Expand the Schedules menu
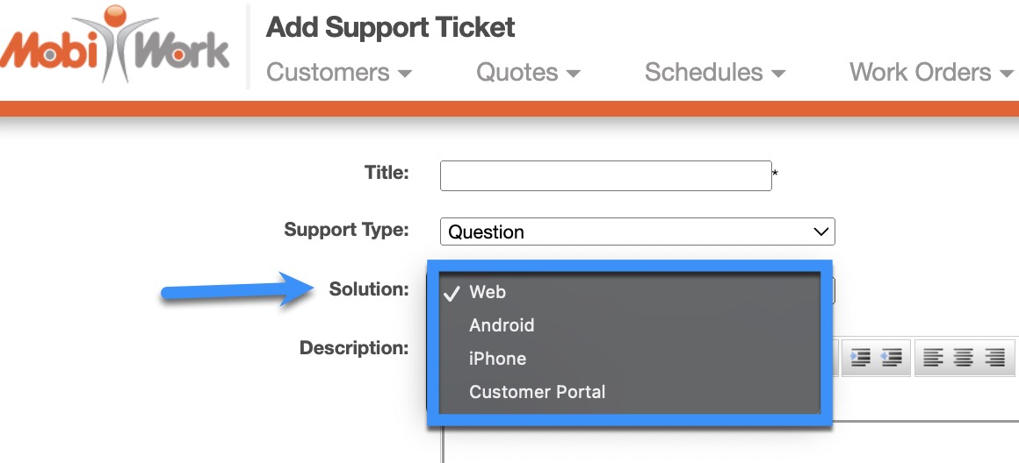The height and width of the screenshot is (463, 1019). coord(715,73)
